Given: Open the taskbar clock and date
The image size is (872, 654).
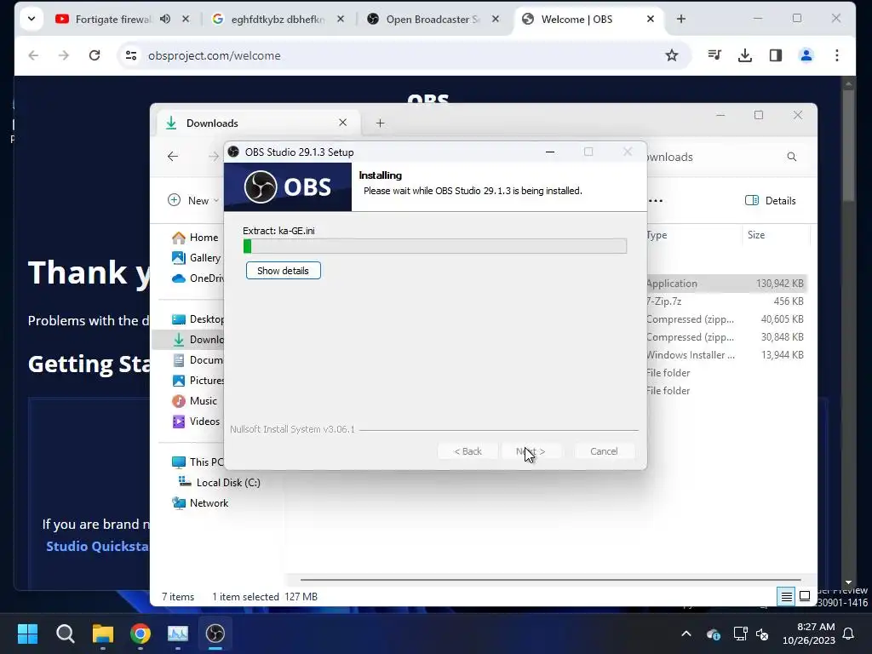Looking at the screenshot, I should [809, 634].
